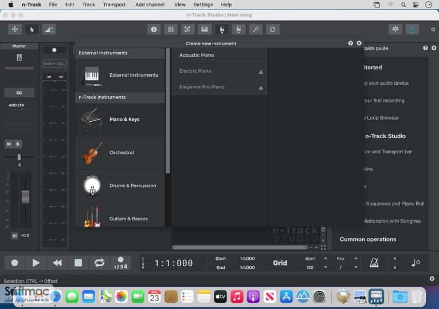Select the pointer selection tool
Screen dimensions: 439x309
point(32,29)
